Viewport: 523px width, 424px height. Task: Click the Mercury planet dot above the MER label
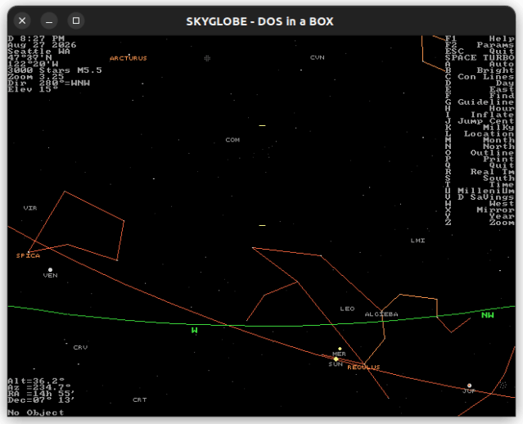[x=340, y=349]
